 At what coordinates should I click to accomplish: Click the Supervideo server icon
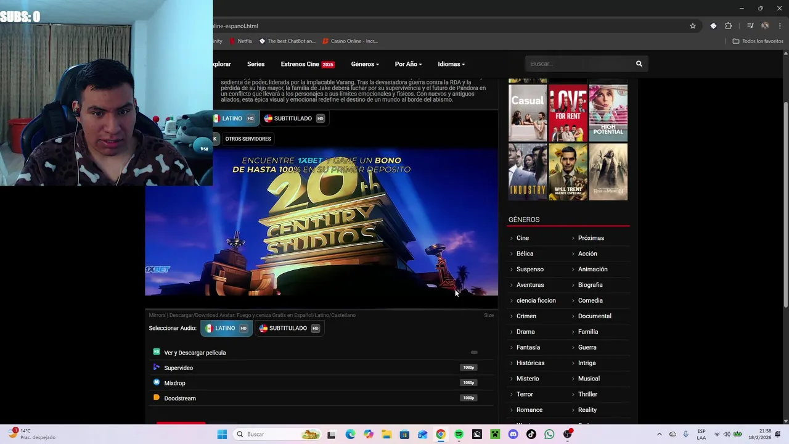click(157, 367)
